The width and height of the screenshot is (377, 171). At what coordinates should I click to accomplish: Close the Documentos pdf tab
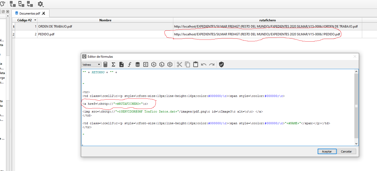point(44,13)
